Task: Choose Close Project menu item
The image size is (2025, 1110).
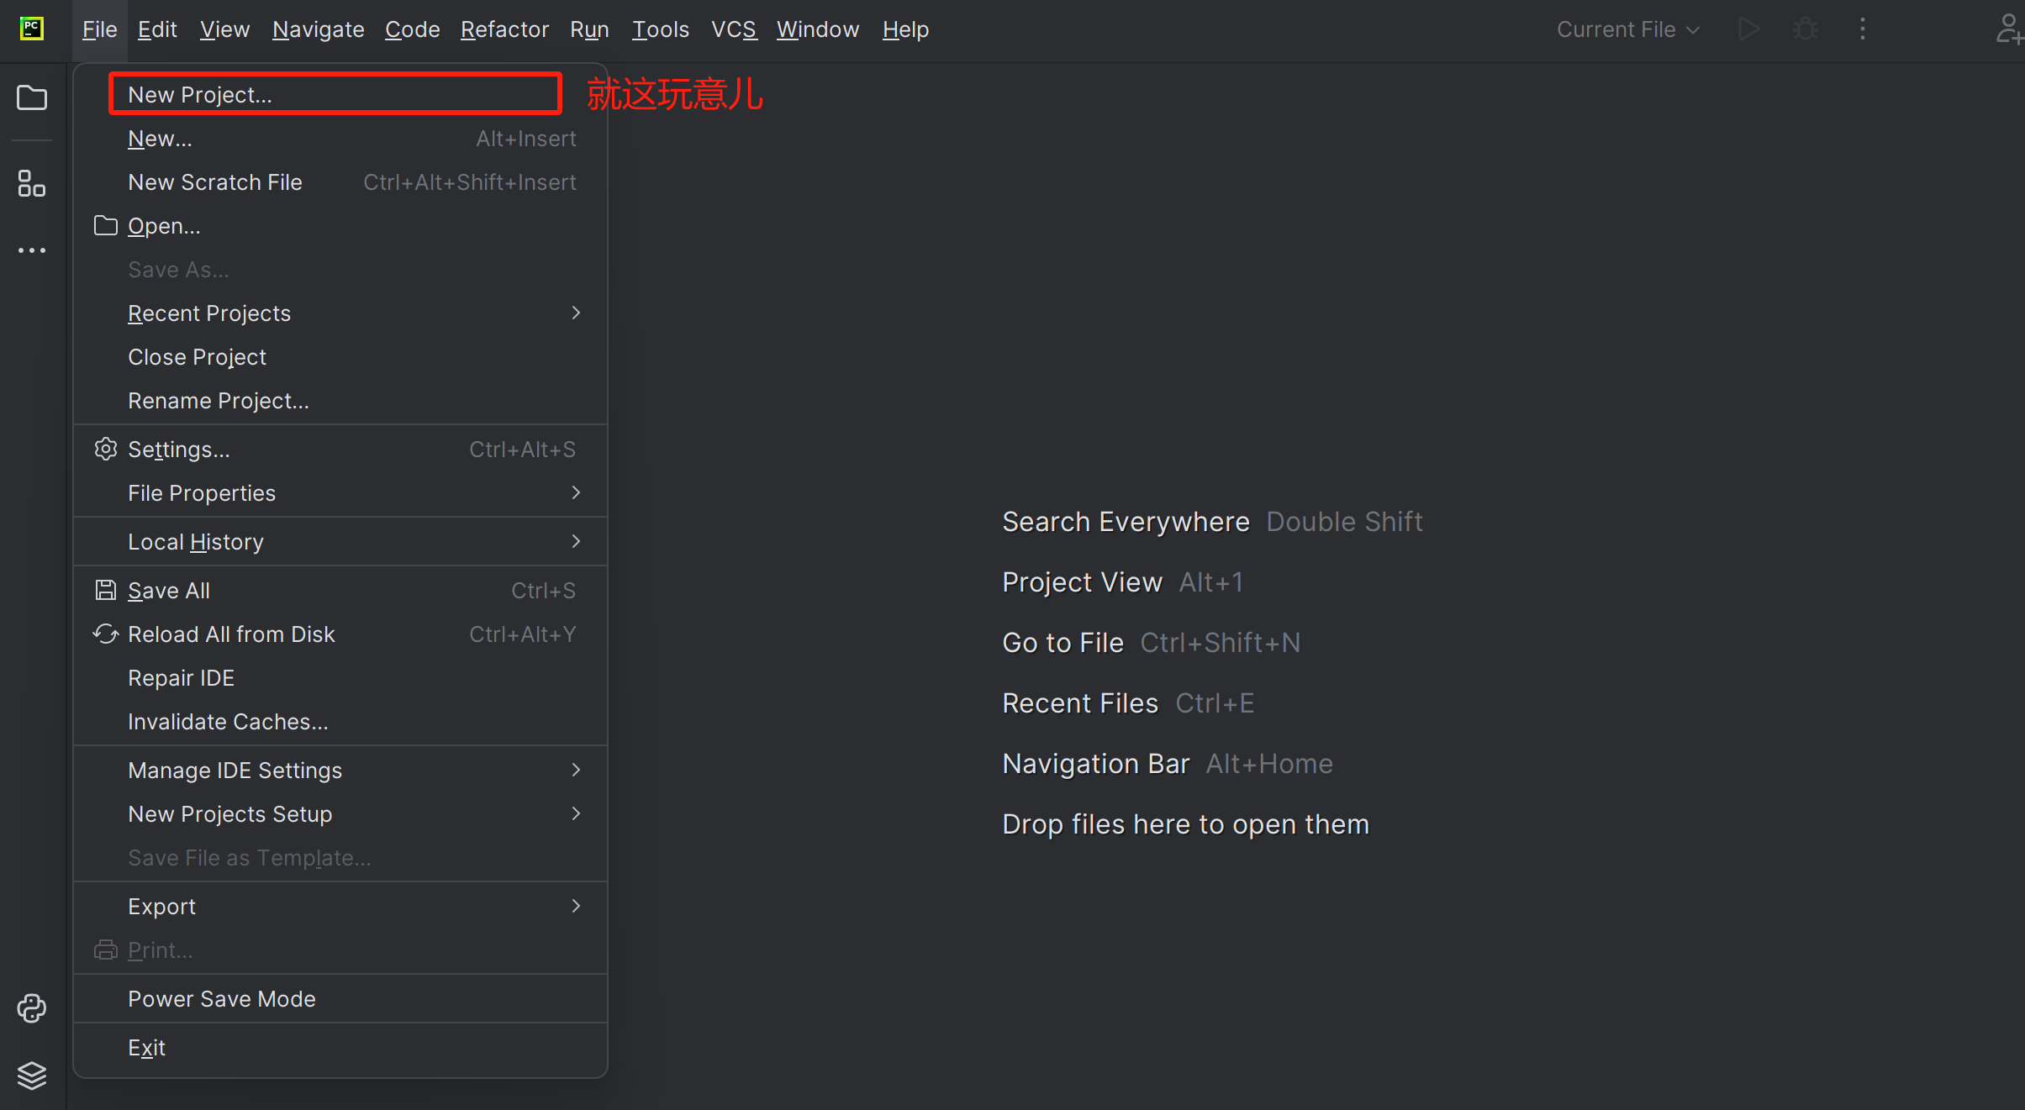Action: [x=340, y=356]
